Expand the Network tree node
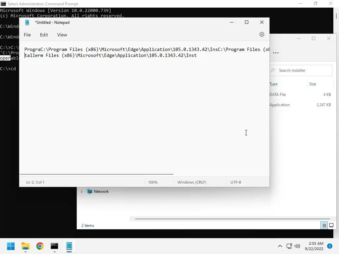 81,191
